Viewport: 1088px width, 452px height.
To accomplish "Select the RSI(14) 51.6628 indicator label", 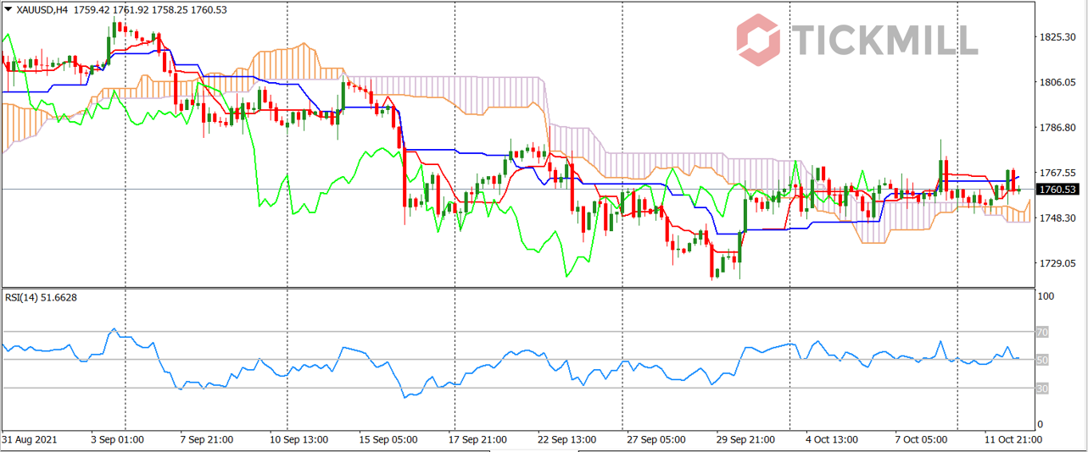I will click(x=41, y=297).
